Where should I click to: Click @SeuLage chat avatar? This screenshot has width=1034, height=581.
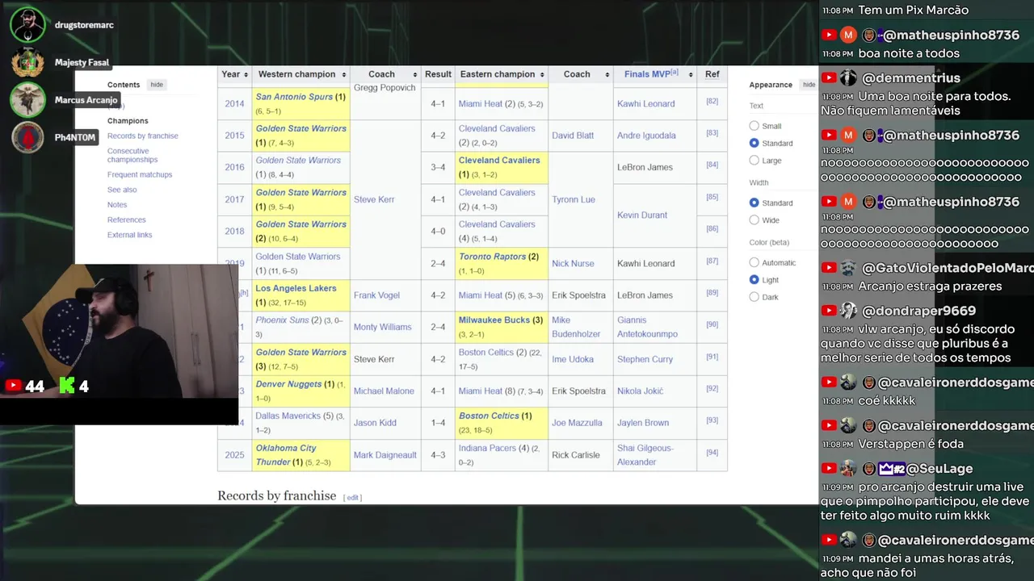[848, 469]
